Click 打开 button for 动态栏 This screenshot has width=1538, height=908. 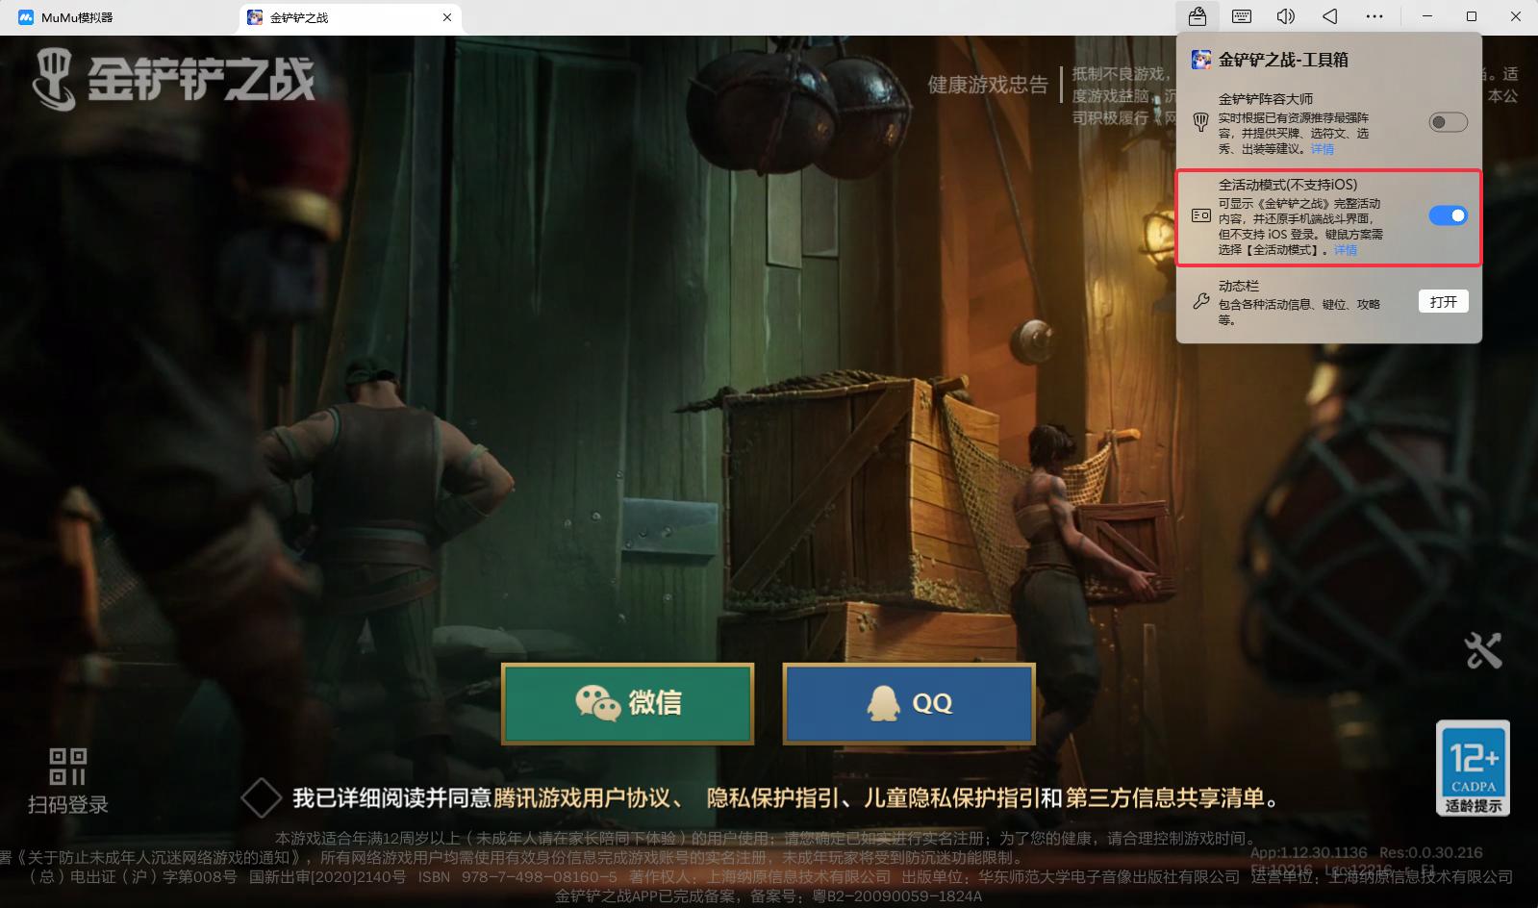(1443, 302)
